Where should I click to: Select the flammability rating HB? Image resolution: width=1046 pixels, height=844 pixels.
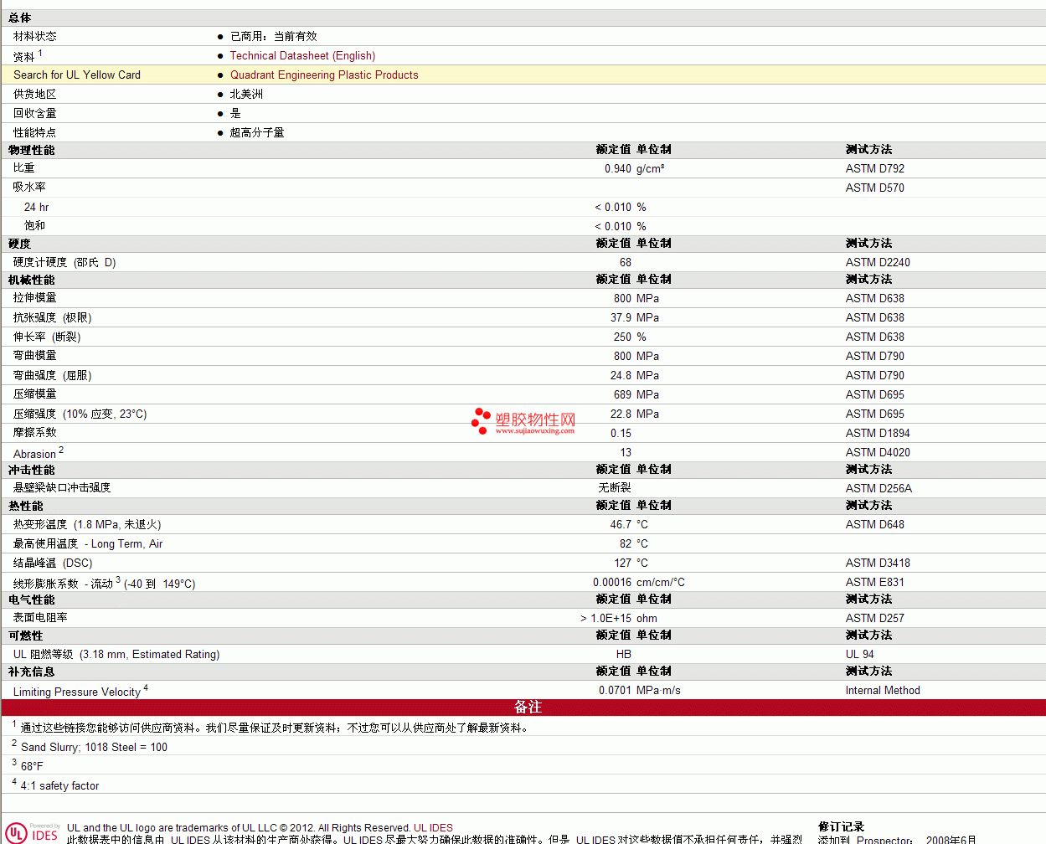[624, 654]
